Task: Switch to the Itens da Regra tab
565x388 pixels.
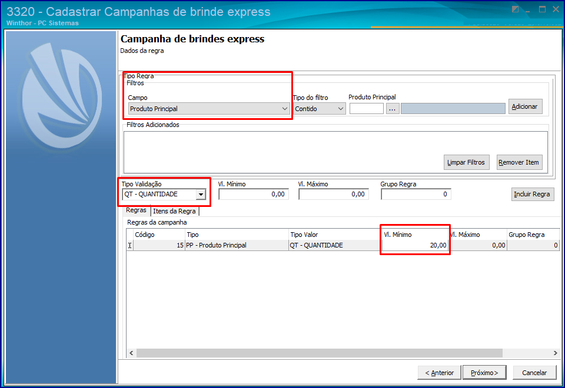Action: coord(174,211)
